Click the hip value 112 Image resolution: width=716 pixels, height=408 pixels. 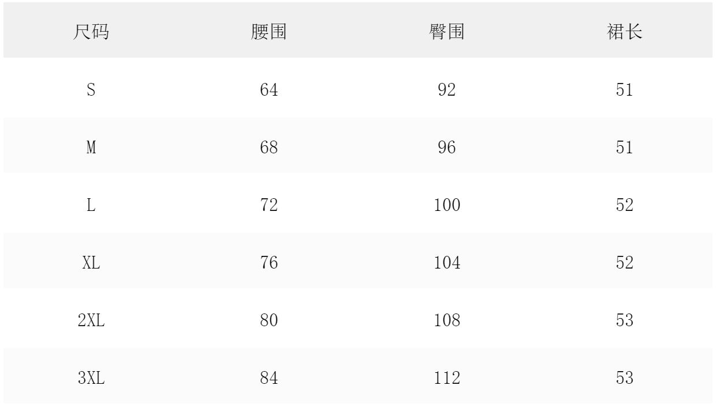tap(447, 379)
